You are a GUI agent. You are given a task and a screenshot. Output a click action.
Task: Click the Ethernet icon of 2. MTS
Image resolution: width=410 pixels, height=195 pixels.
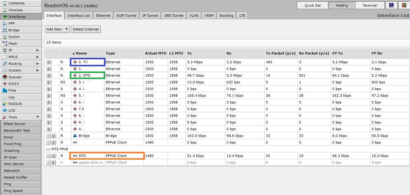click(75, 75)
